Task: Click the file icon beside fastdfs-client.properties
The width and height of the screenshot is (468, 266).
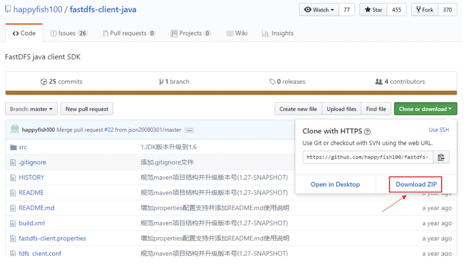Action: click(x=13, y=239)
